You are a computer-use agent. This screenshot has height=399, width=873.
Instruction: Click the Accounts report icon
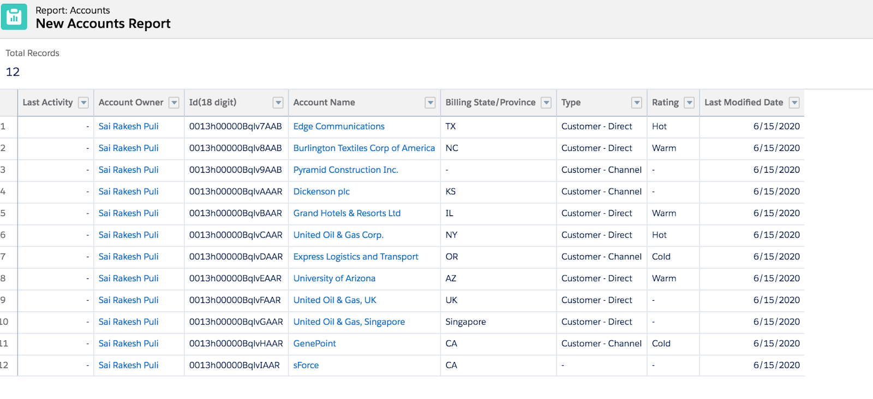click(x=14, y=17)
